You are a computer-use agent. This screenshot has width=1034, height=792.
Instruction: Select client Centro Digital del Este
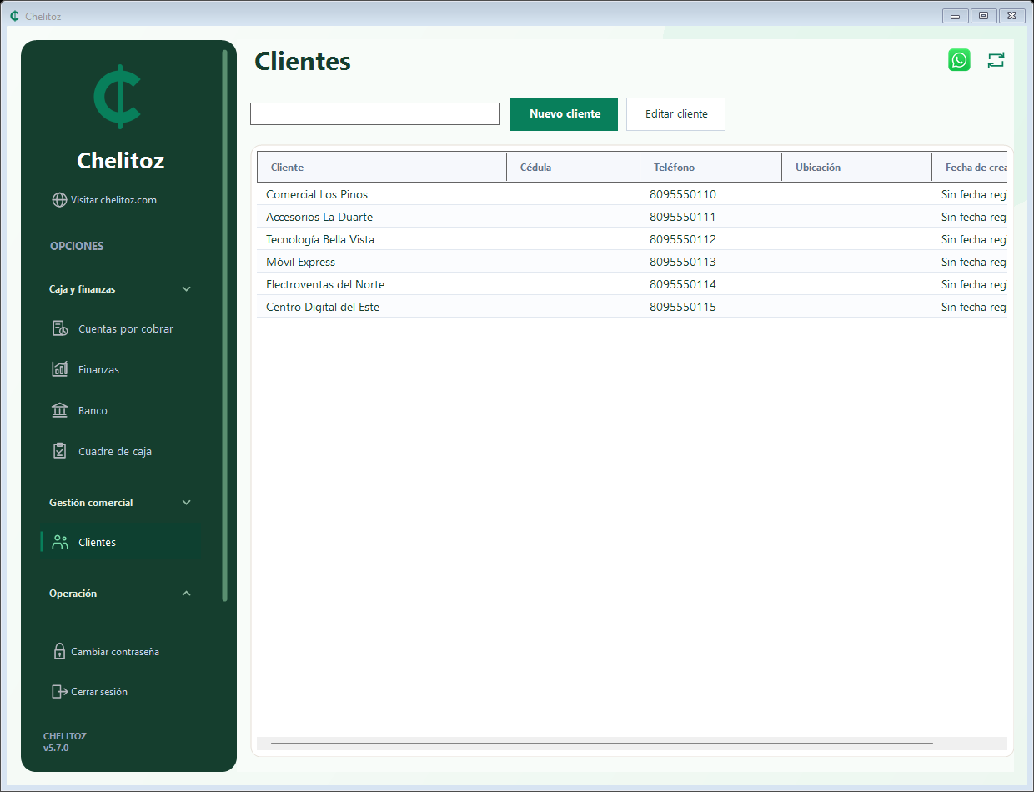632,307
